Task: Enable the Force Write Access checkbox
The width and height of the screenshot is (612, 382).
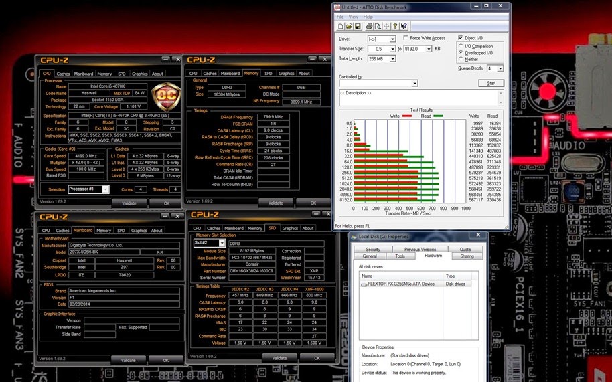Action: (x=406, y=38)
